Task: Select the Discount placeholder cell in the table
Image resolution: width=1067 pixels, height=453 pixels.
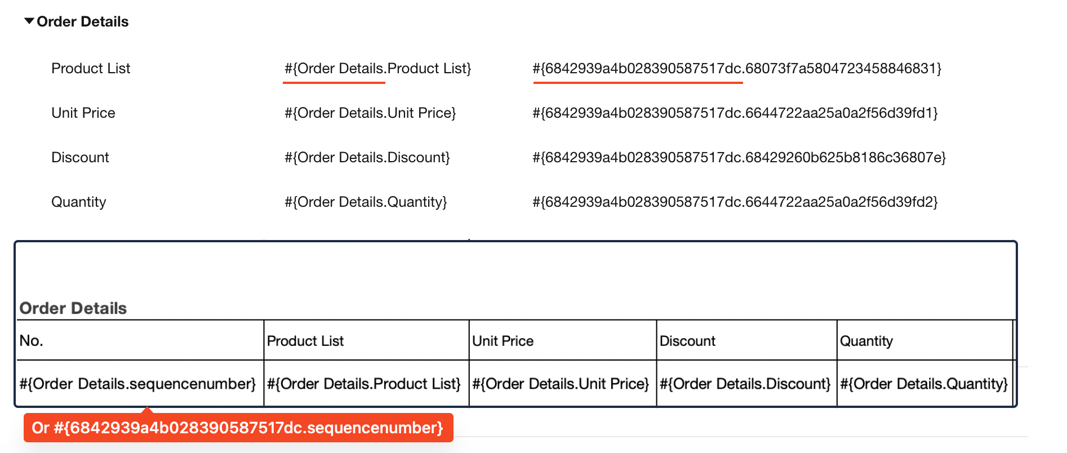Action: click(745, 384)
